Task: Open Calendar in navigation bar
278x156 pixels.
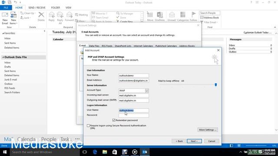Action: pyautogui.click(x=26, y=139)
